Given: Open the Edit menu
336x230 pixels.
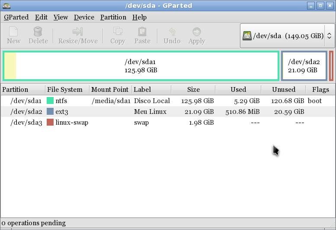Looking at the screenshot, I should (x=41, y=17).
